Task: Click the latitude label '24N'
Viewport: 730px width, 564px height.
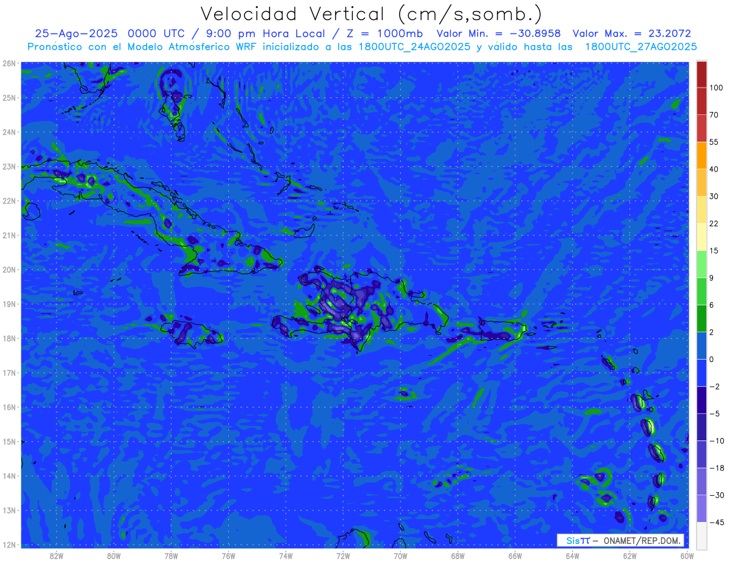Action: (9, 132)
